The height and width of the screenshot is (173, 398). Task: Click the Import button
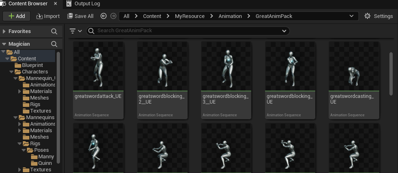click(48, 16)
